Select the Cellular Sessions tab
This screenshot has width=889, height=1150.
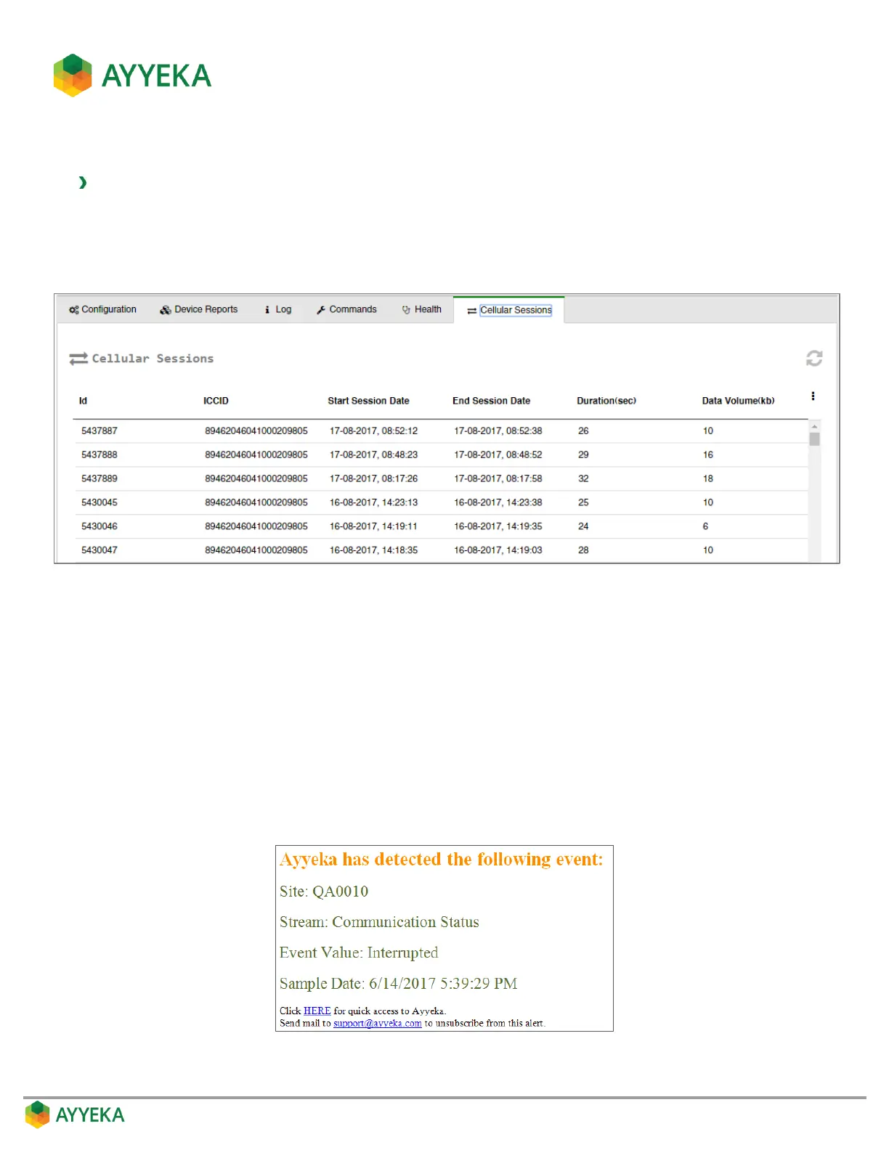pyautogui.click(x=509, y=310)
